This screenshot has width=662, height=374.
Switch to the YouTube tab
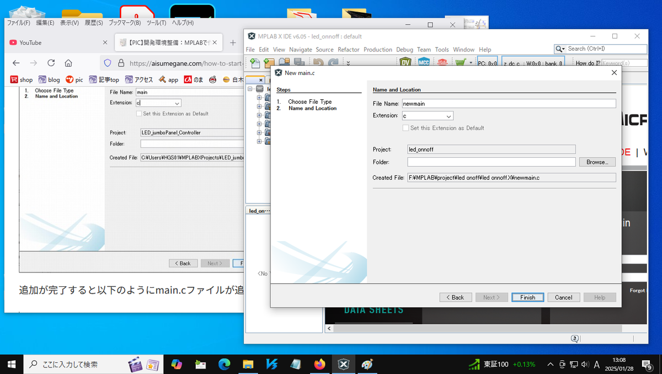click(55, 42)
